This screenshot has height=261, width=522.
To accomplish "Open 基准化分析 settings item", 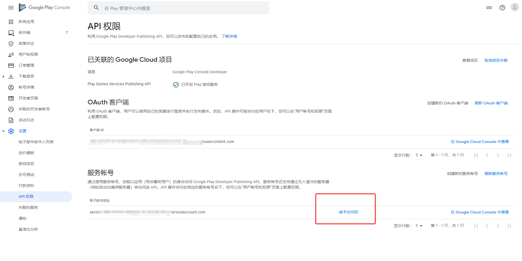I will click(28, 230).
